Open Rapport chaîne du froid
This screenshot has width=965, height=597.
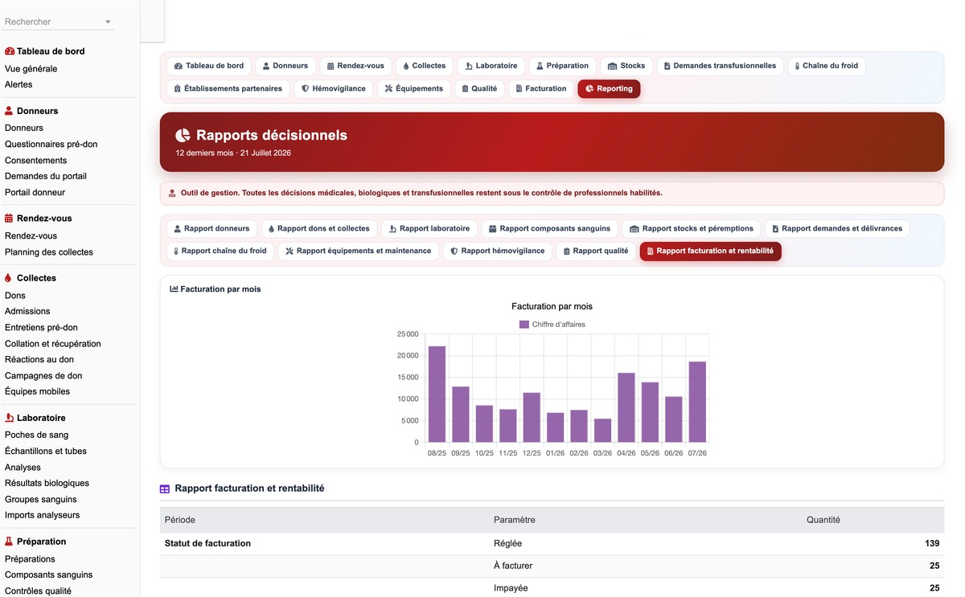tap(220, 251)
